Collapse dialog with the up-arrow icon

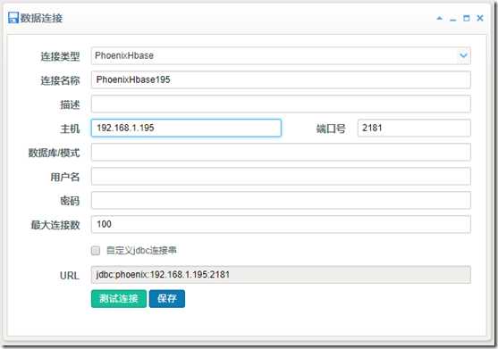[x=439, y=18]
